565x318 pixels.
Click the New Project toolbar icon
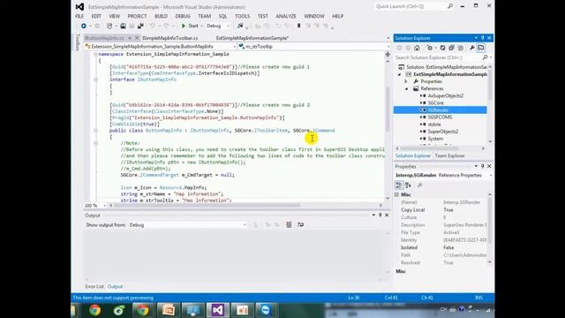(109, 26)
